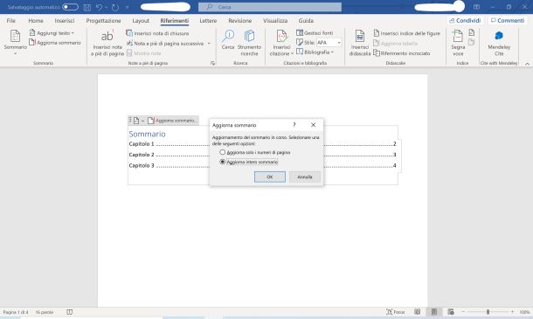Open Riferimento incrociato
The height and width of the screenshot is (319, 533).
[401, 53]
